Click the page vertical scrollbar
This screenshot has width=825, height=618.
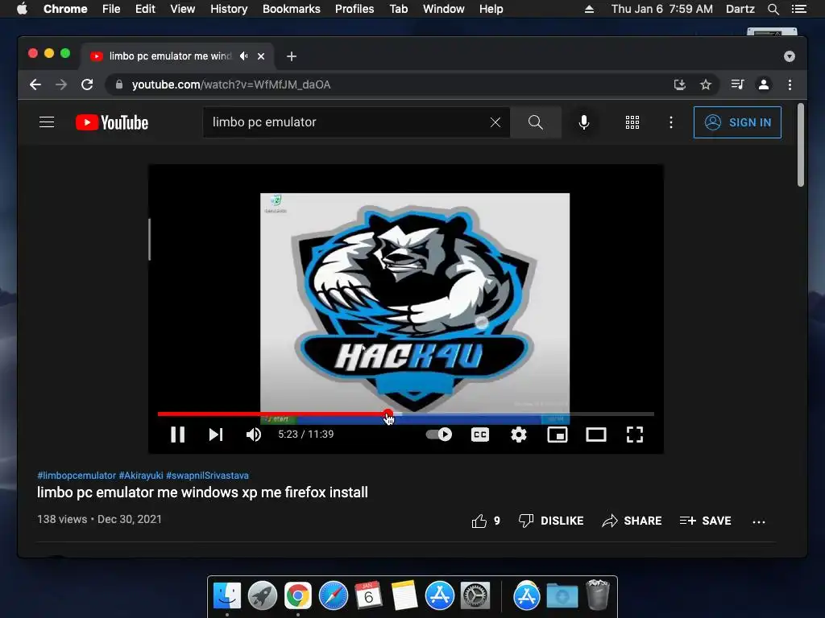(x=801, y=145)
